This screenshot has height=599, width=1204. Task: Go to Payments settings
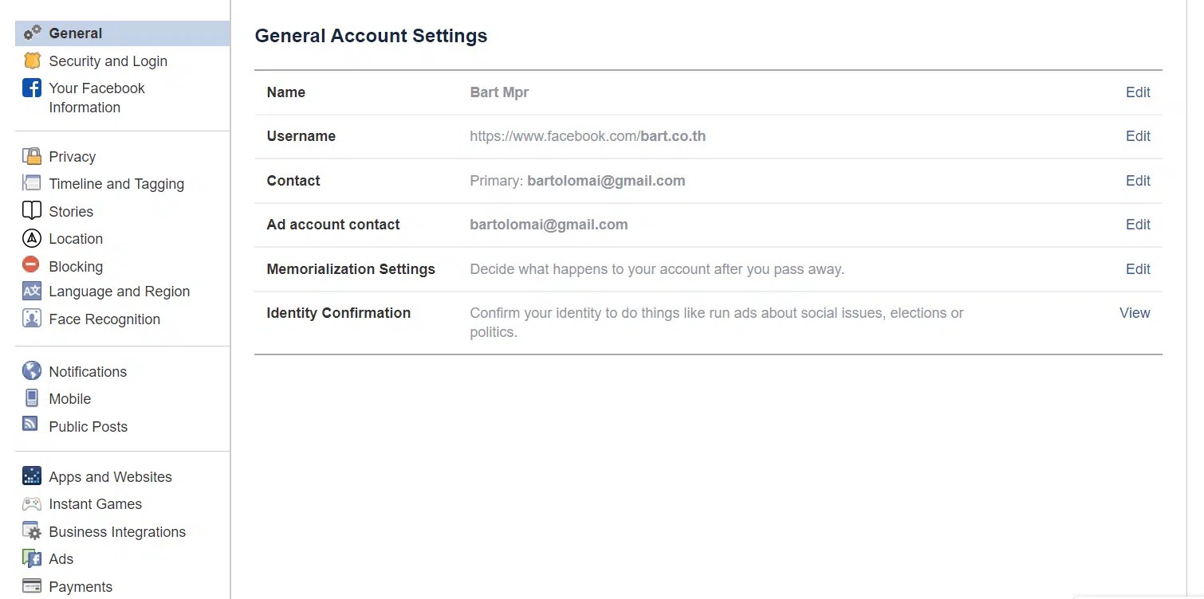(x=81, y=587)
